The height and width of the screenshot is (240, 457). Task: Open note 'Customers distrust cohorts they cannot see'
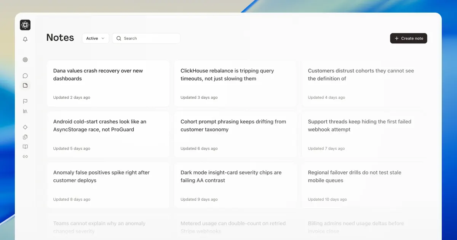pos(363,83)
